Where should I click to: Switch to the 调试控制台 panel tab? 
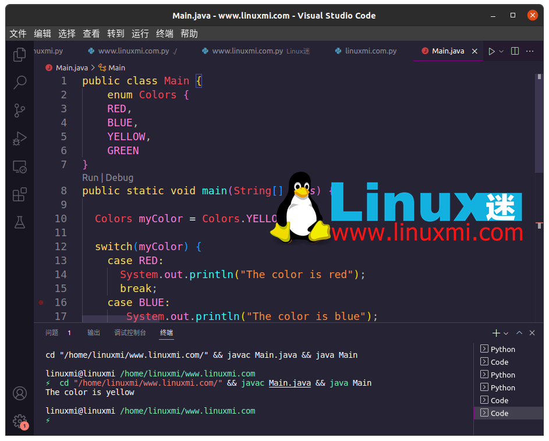click(x=130, y=333)
